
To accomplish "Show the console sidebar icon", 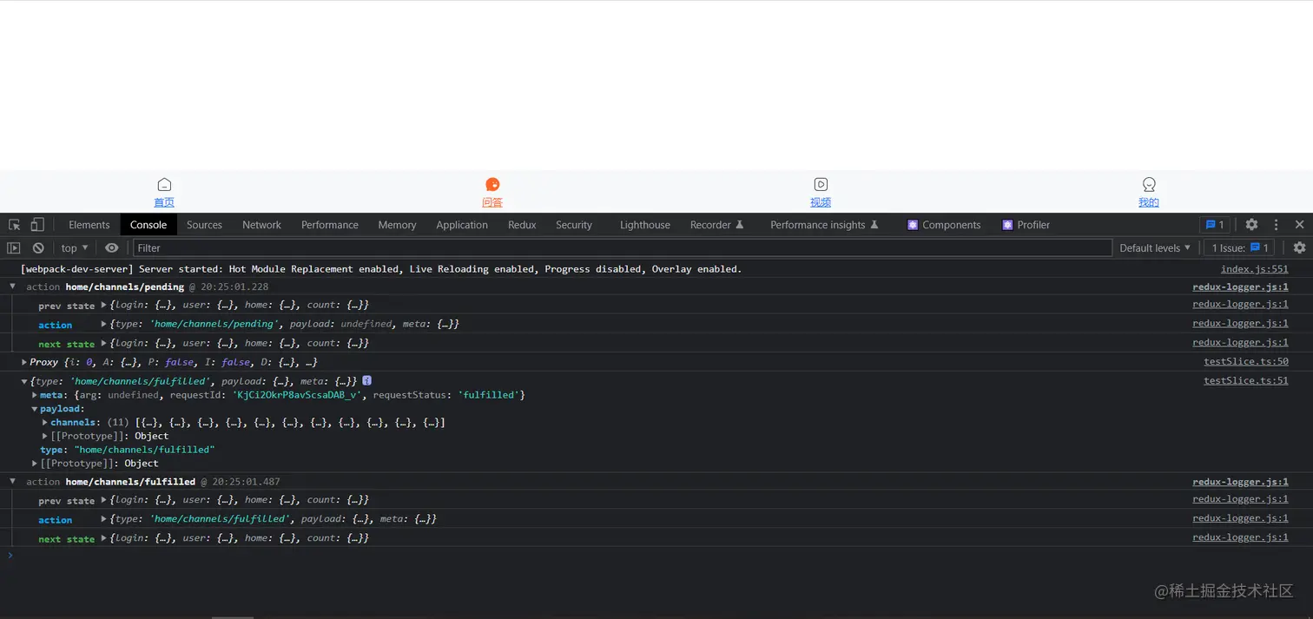I will [x=14, y=248].
